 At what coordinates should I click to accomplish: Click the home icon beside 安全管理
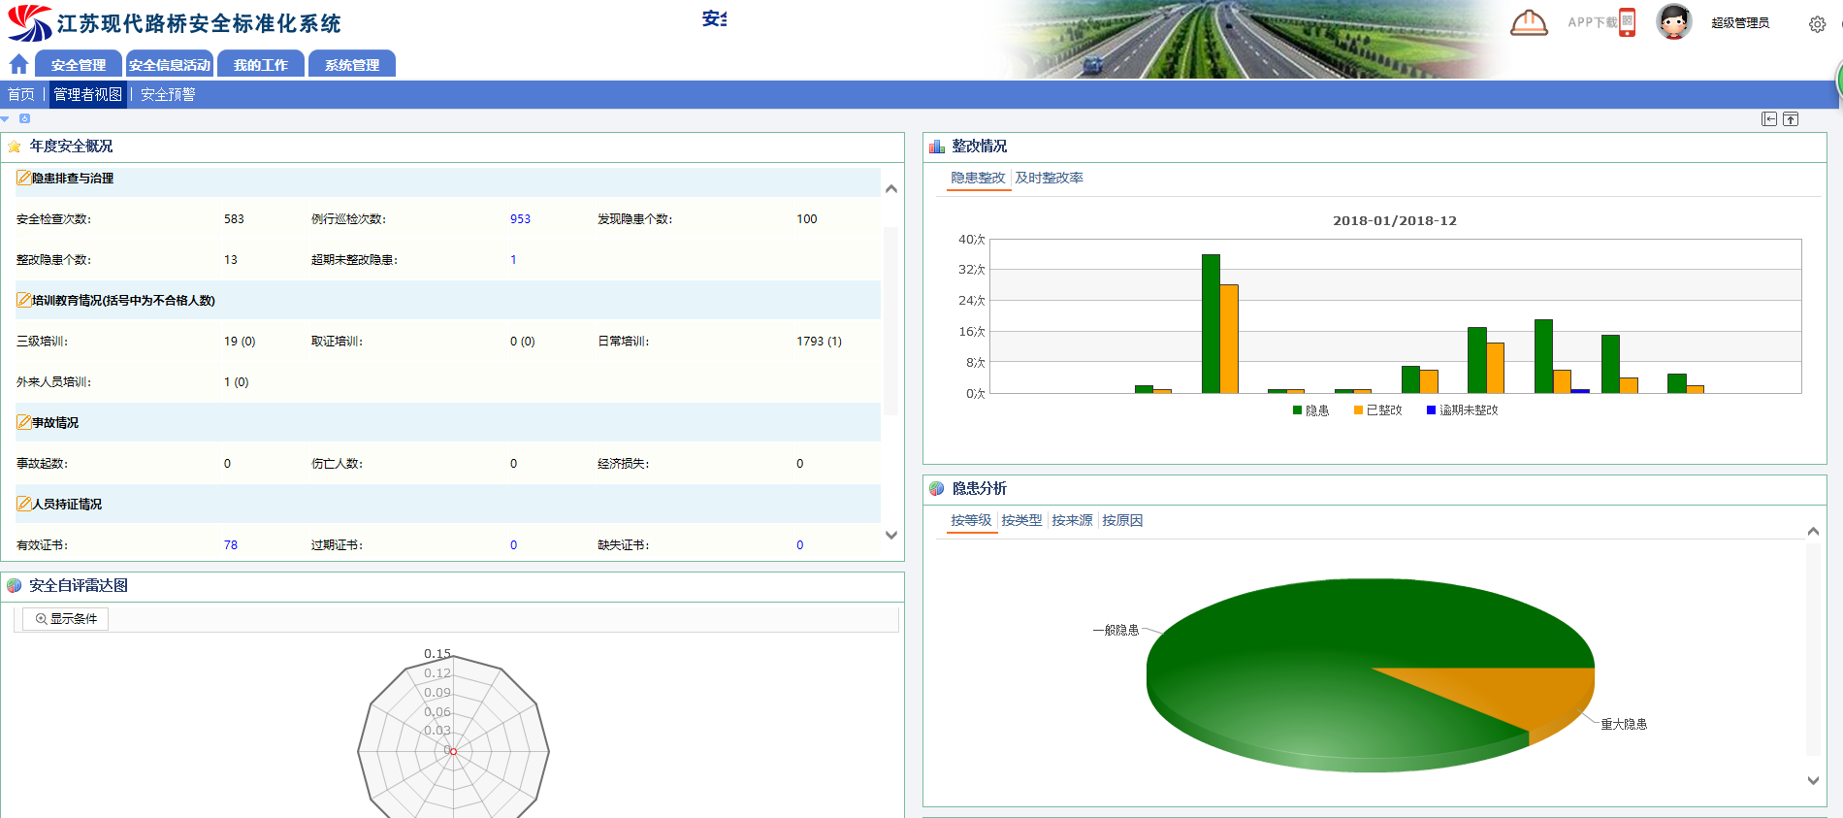[x=18, y=64]
